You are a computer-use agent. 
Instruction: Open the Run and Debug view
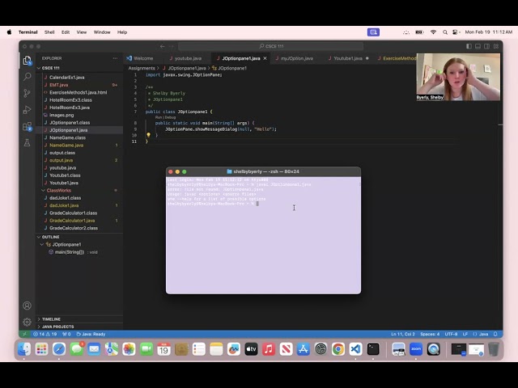tap(27, 110)
